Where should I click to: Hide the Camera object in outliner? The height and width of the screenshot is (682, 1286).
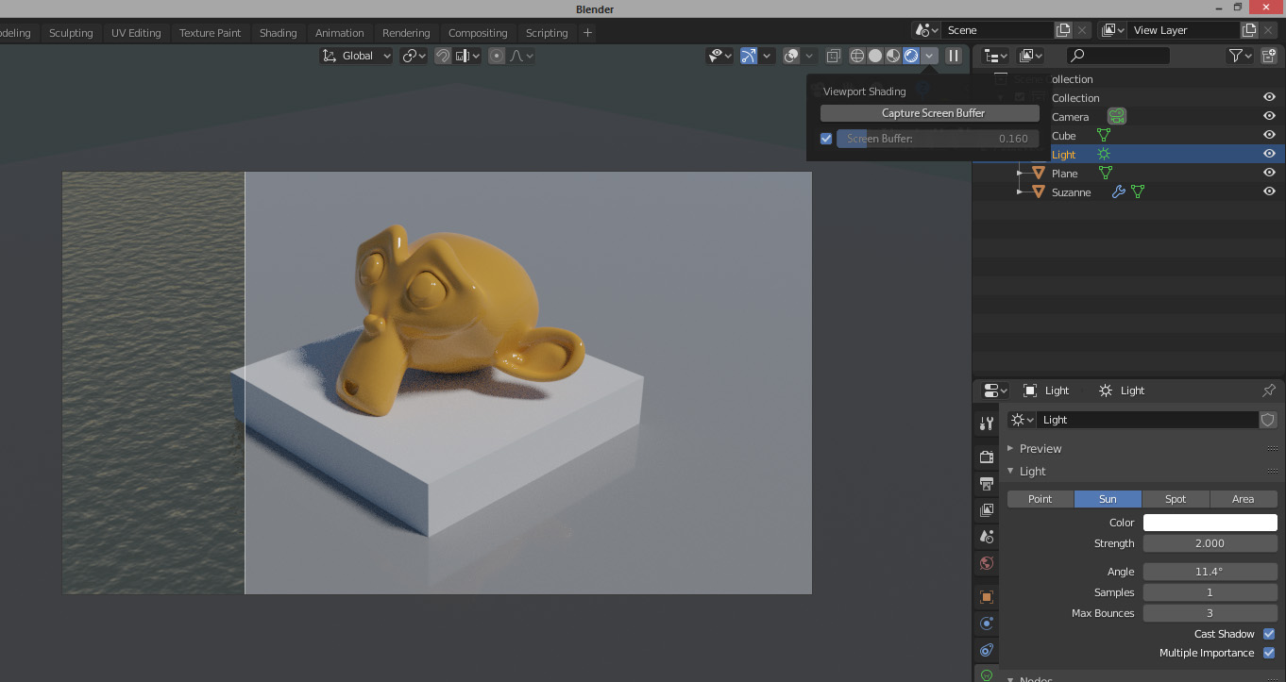tap(1269, 116)
